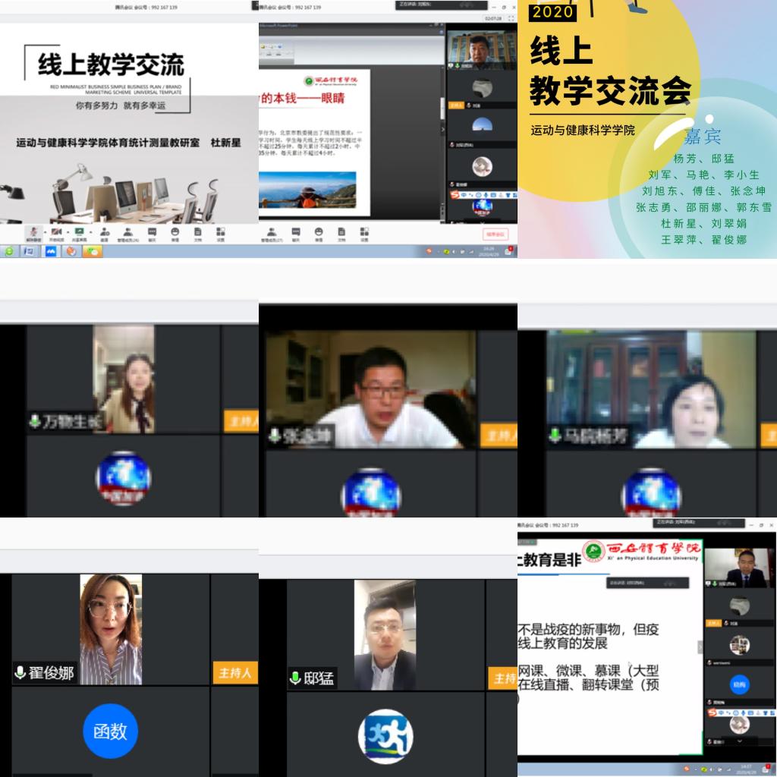Open emoji reactions in top-middle meeting toolbar
The height and width of the screenshot is (777, 777).
point(319,231)
